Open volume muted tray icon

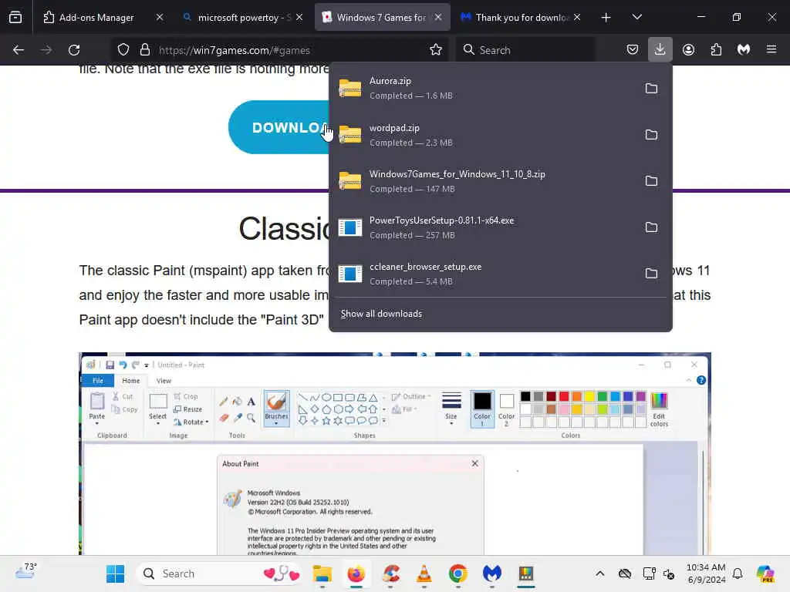pos(669,573)
